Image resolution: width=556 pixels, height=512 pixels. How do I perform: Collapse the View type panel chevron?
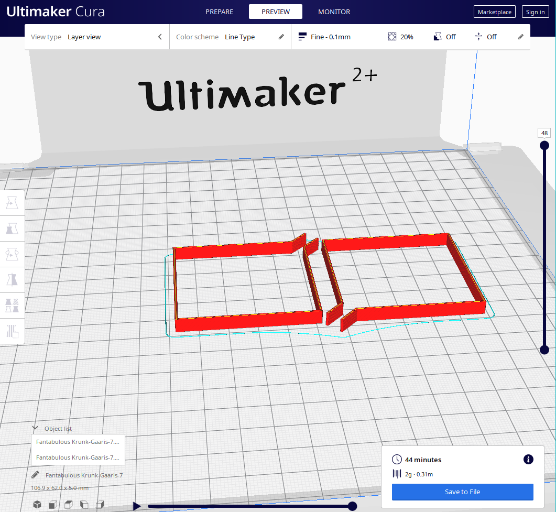(x=160, y=37)
